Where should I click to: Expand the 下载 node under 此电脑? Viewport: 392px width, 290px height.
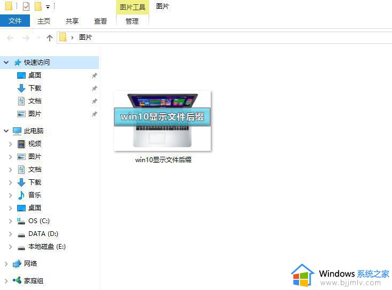tap(11, 182)
